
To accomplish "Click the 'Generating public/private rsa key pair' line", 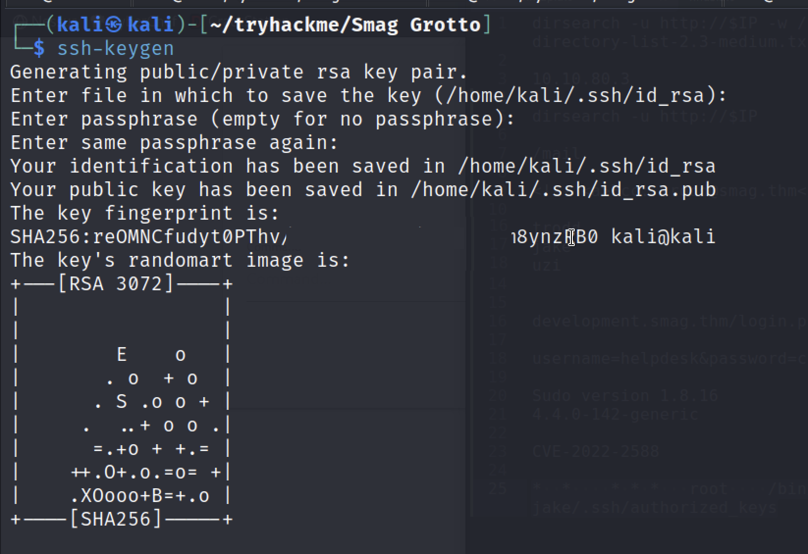I will pos(239,72).
